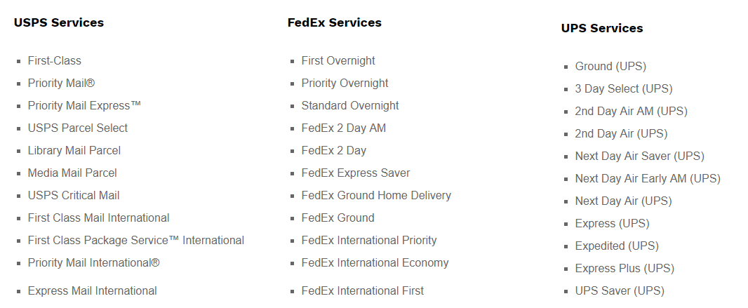Click the FedEx Services heading
This screenshot has height=308, width=748.
[335, 22]
